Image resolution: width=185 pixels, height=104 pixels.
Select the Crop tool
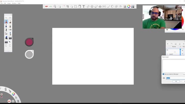click(68, 6)
